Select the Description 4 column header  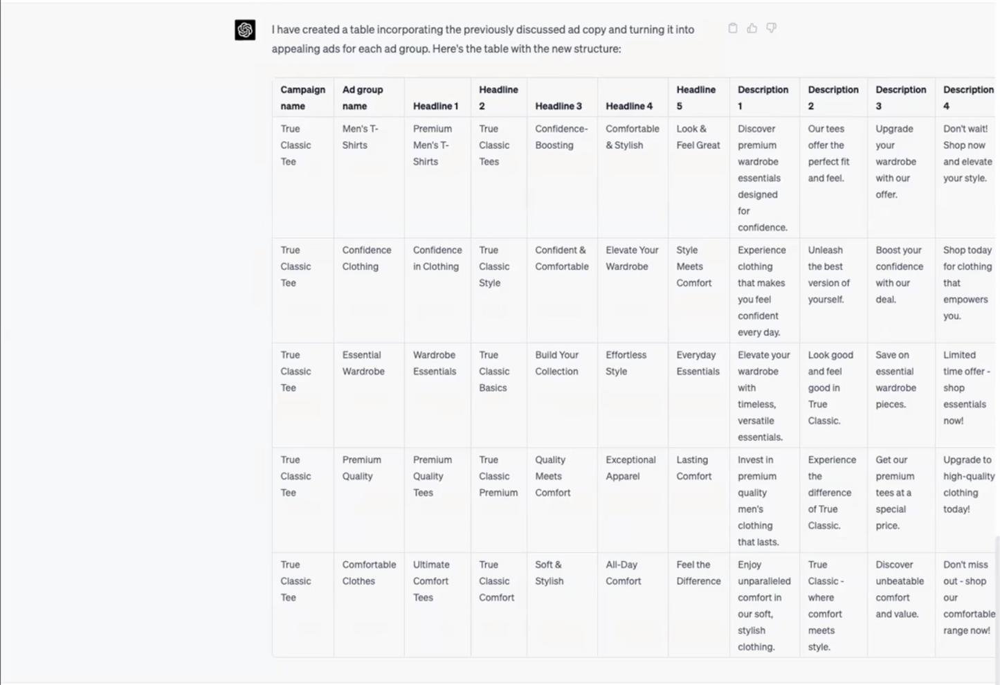pyautogui.click(x=968, y=98)
